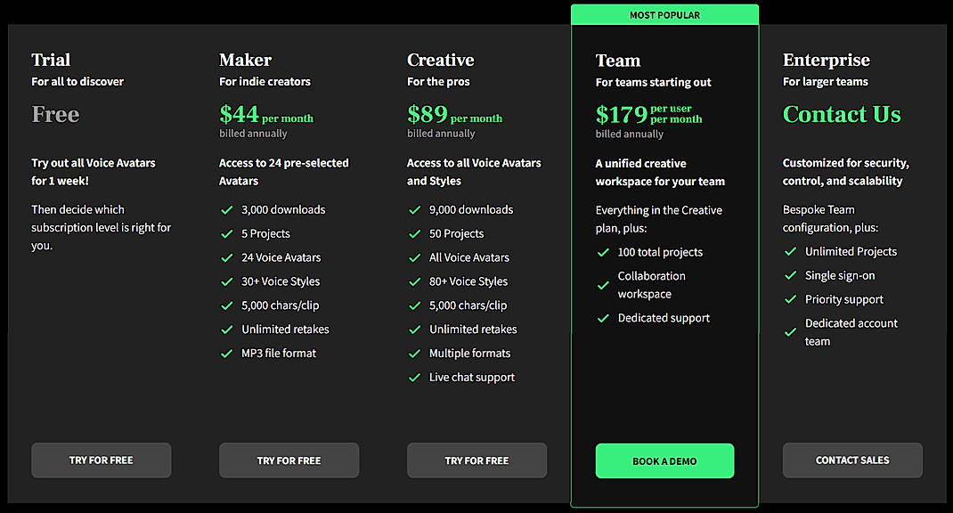Click the Team plan heading

coord(618,61)
